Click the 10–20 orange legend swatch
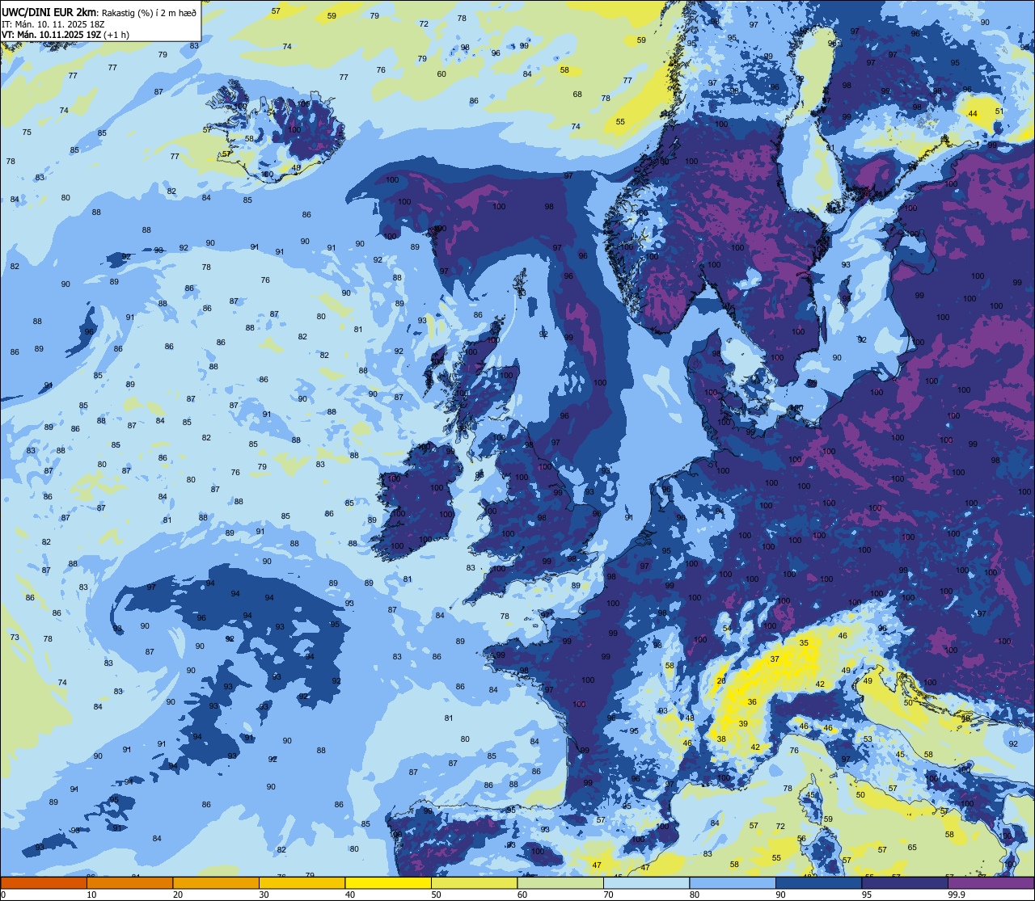1035x901 pixels. pyautogui.click(x=129, y=882)
